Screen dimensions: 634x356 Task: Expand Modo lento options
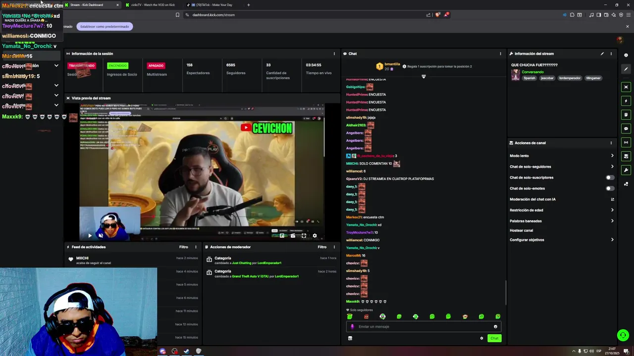click(562, 156)
